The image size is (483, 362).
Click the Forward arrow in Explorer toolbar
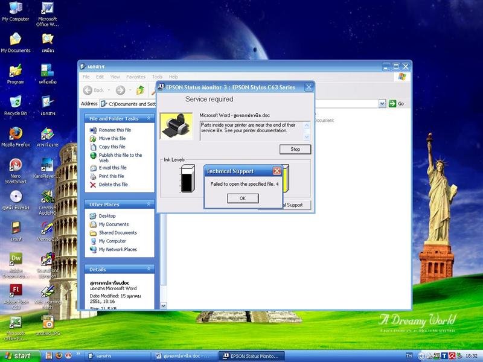[x=120, y=90]
